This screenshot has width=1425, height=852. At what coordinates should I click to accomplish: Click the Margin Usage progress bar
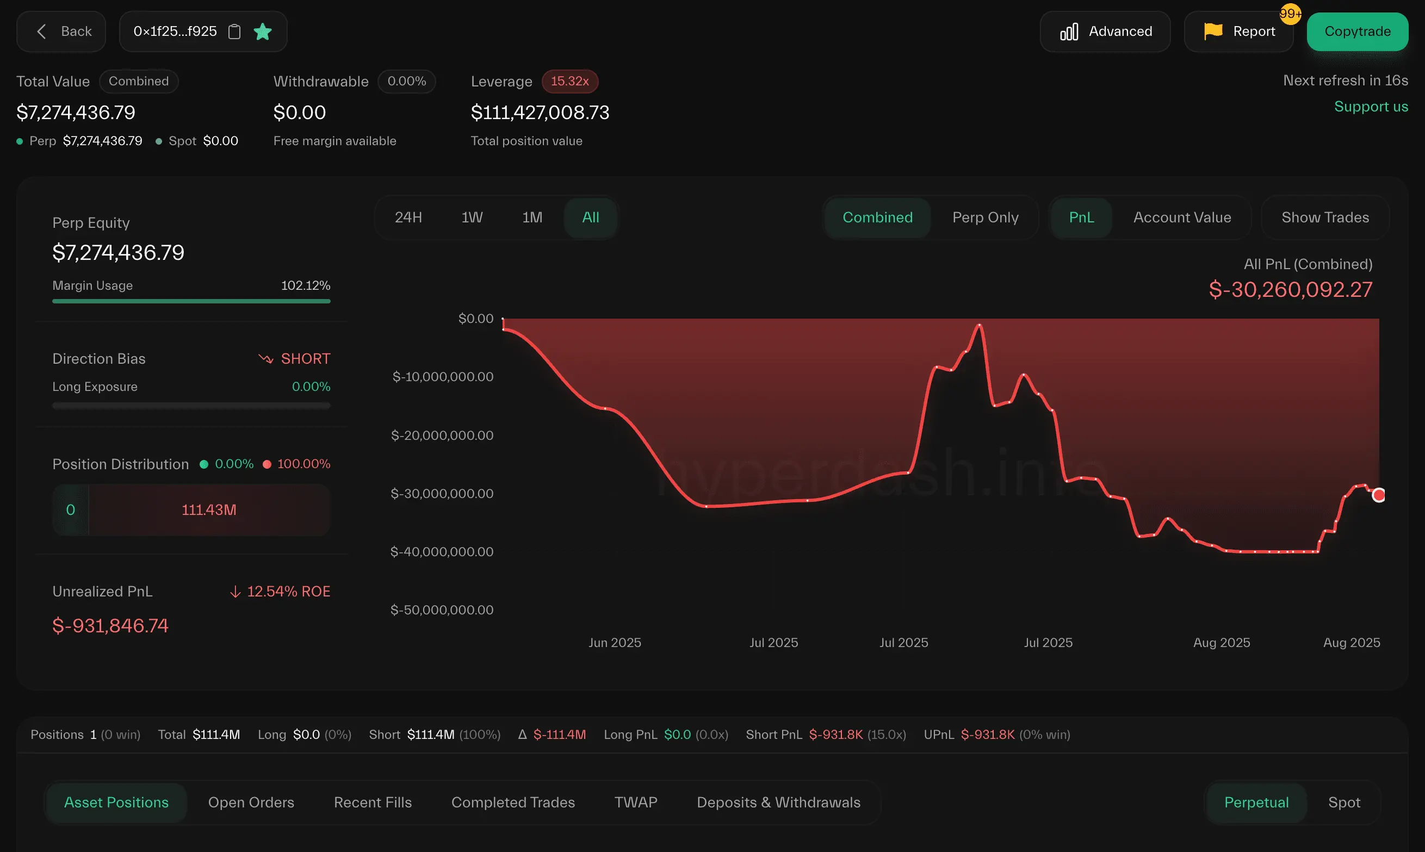pos(191,301)
